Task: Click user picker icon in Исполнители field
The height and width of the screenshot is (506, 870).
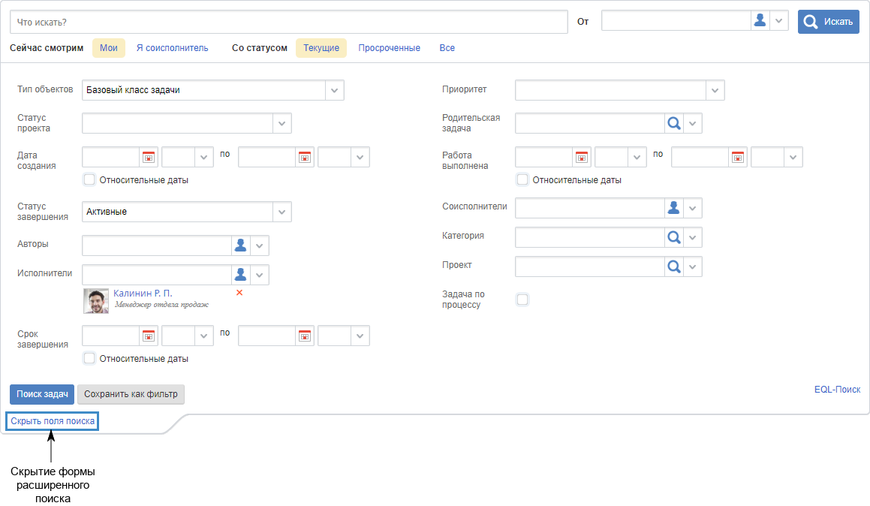Action: 240,275
